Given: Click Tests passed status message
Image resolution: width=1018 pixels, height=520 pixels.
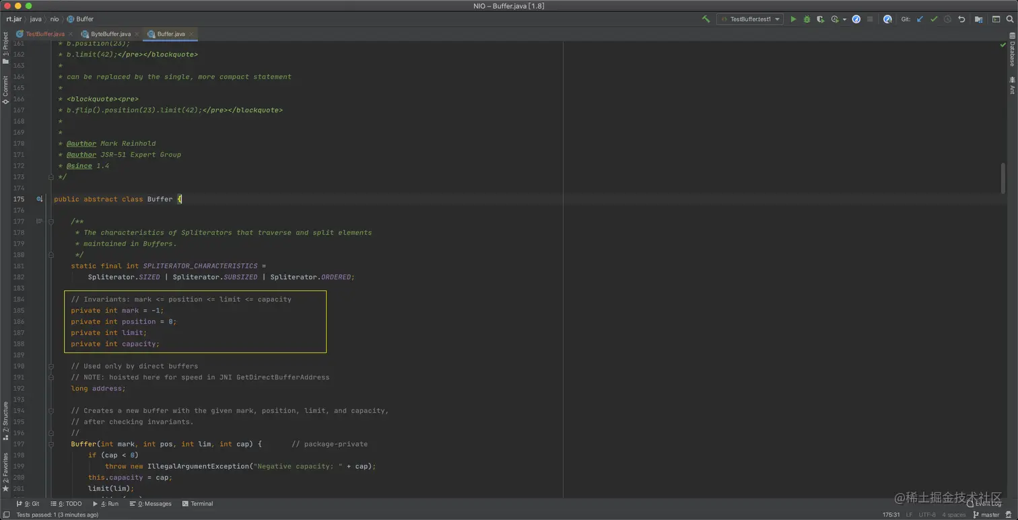Looking at the screenshot, I should (57, 515).
